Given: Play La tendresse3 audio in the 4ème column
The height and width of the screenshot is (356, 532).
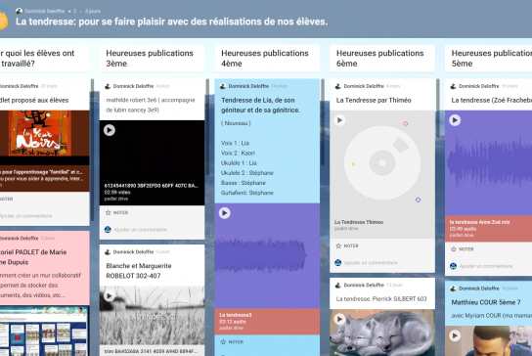Looking at the screenshot, I should click(x=224, y=213).
